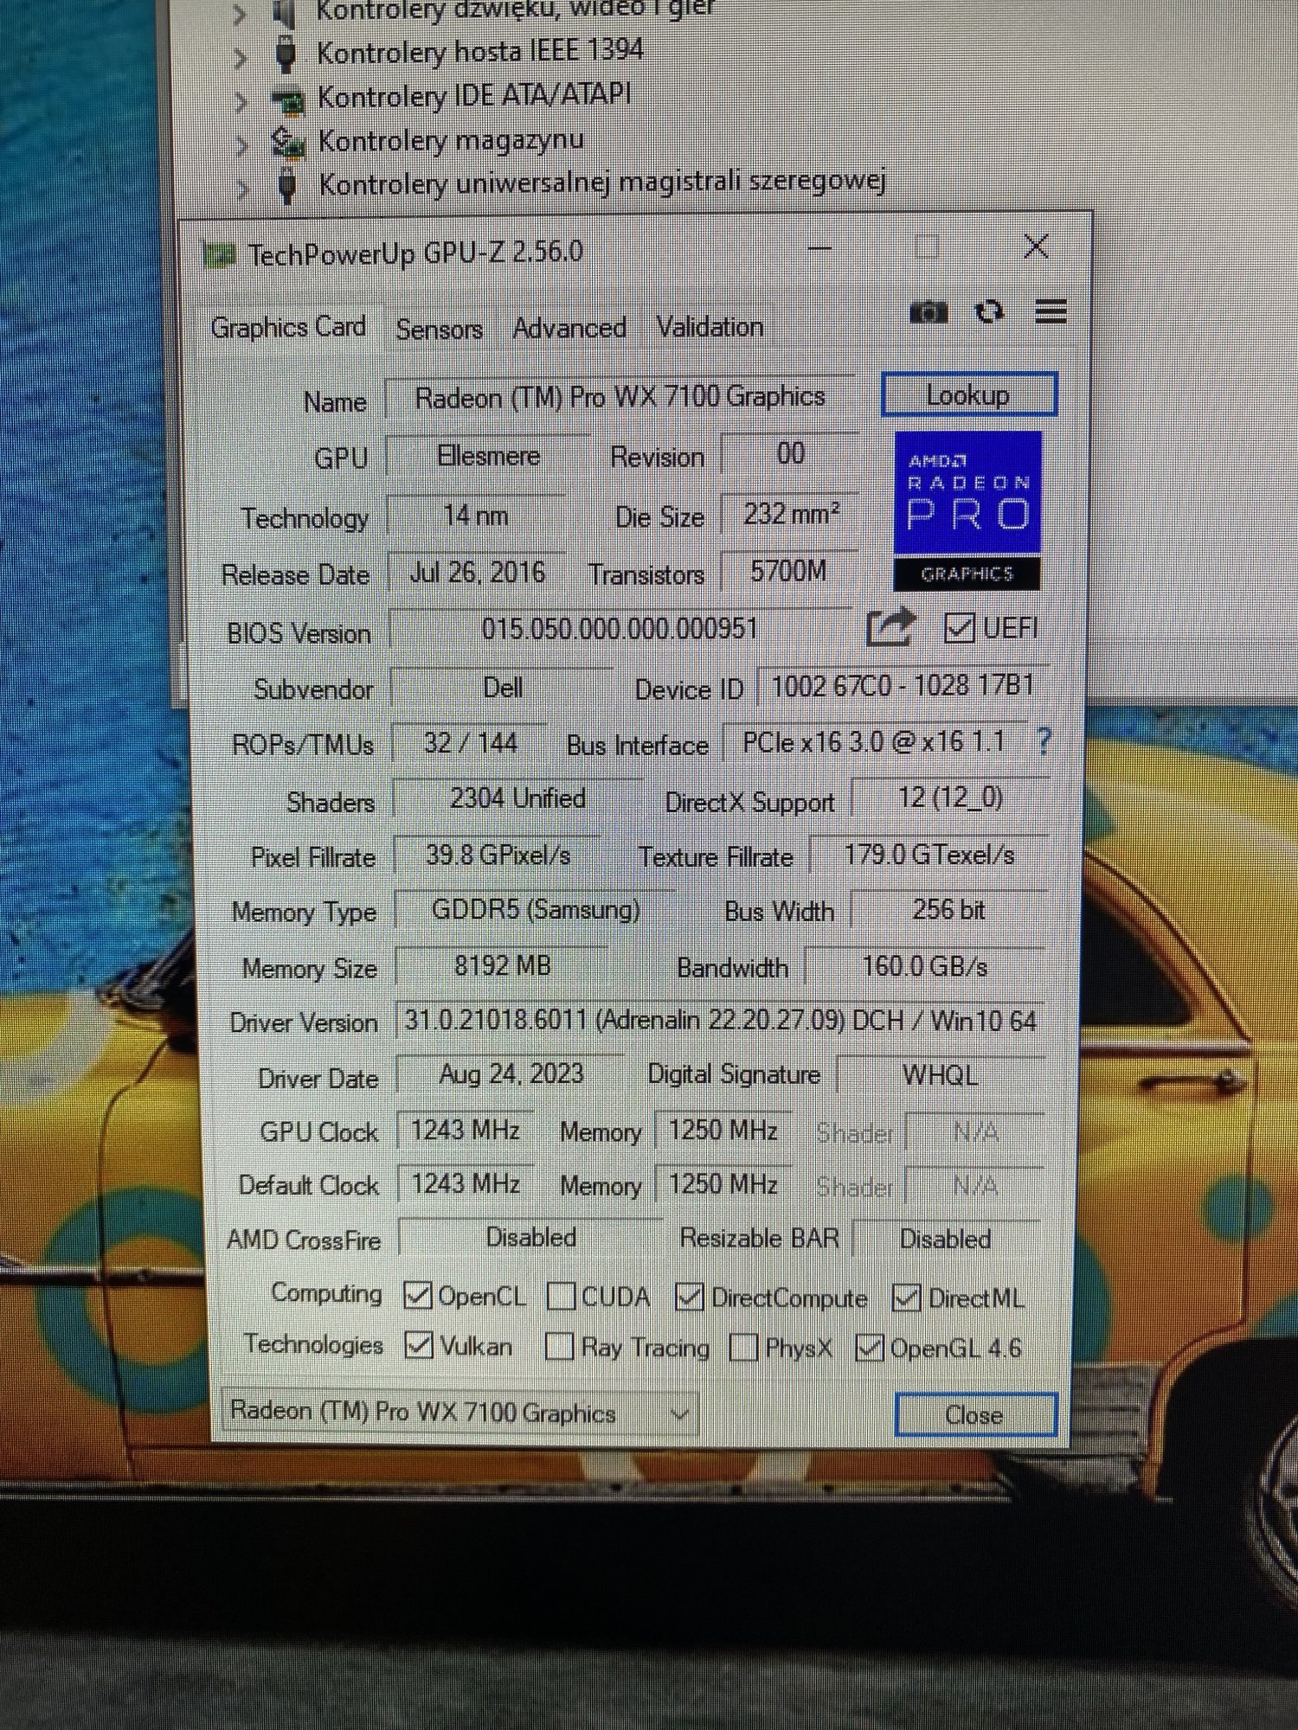Expand Kontrolery dźwięku, wideo i gier node
1298x1730 pixels.
click(241, 14)
